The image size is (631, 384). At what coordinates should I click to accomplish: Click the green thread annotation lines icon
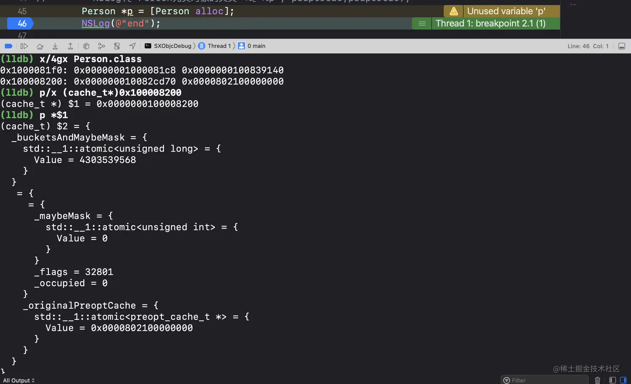[x=422, y=24]
